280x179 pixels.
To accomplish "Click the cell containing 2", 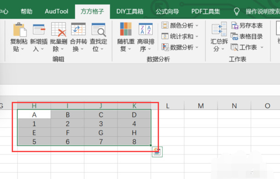I will pyautogui.click(x=68, y=123).
